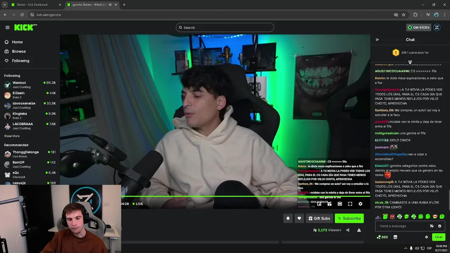Reload the page
The width and height of the screenshot is (450, 253).
[x=22, y=15]
